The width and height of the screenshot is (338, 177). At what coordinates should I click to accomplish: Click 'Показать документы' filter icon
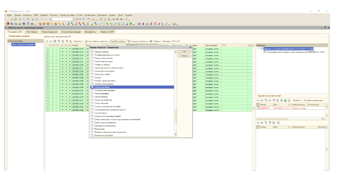pos(128,41)
